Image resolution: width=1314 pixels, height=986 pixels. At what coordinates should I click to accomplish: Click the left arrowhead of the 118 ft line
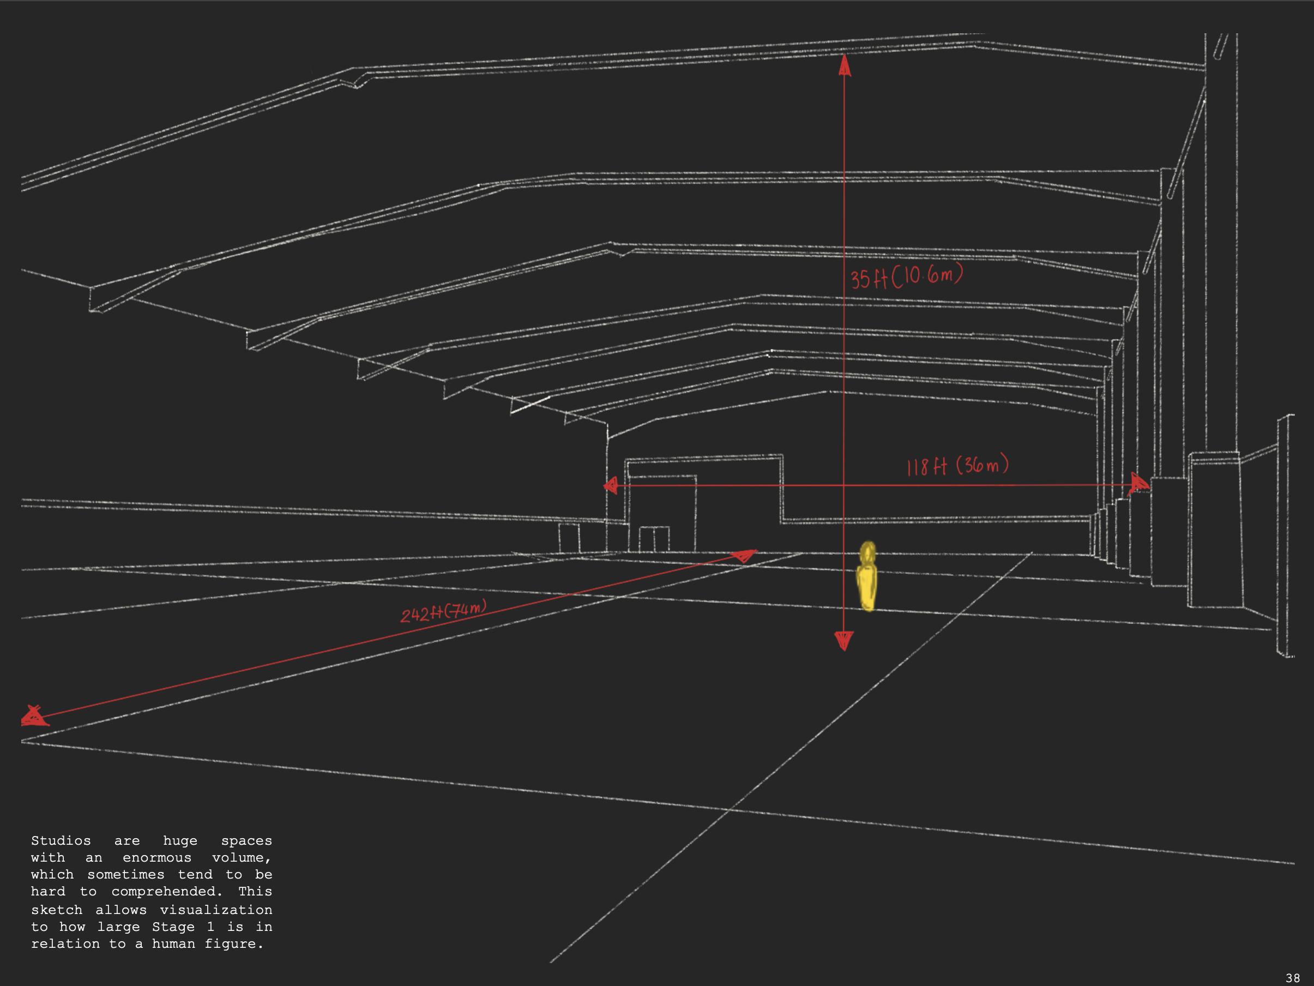click(611, 486)
